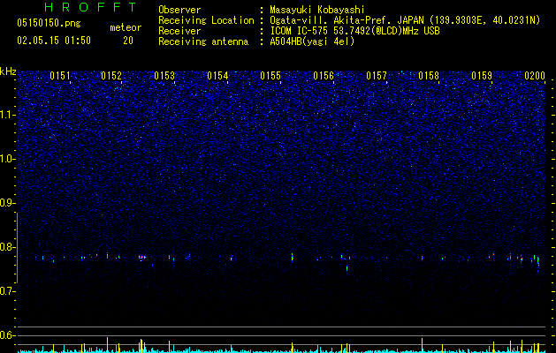Select the file name 05150150.png
This screenshot has width=556, height=353.
pos(49,24)
